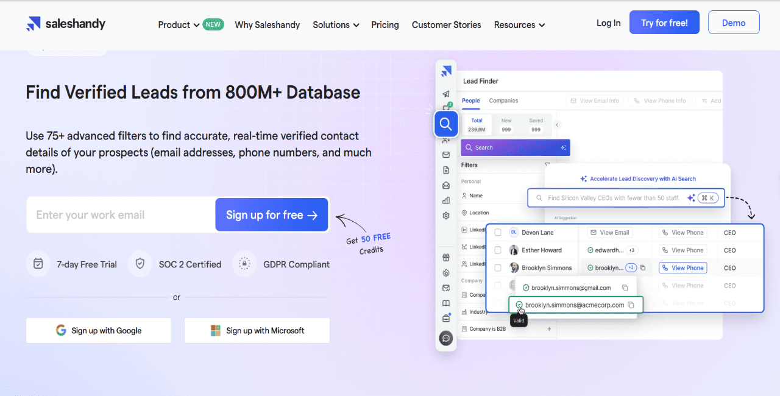Select the Saved 999 counter tab

coord(536,125)
